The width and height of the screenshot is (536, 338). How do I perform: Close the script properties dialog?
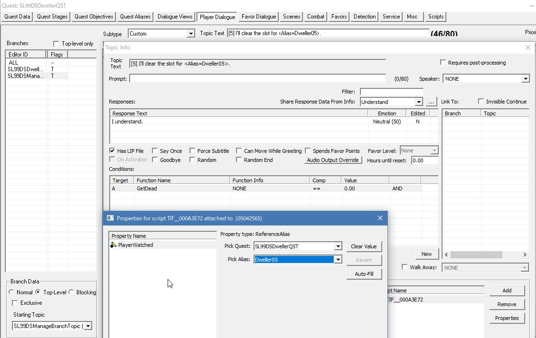(x=380, y=218)
